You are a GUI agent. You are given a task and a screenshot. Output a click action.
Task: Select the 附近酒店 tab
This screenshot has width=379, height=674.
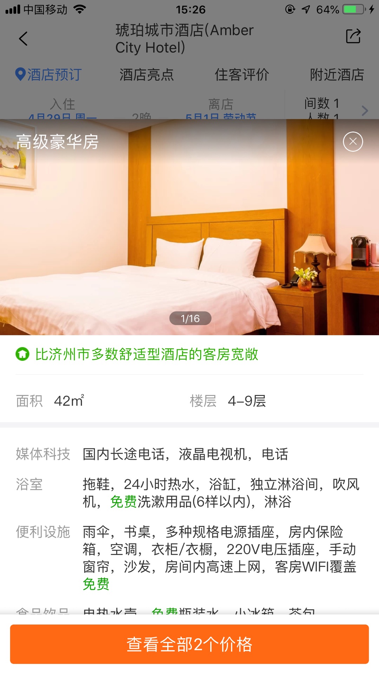coord(337,74)
